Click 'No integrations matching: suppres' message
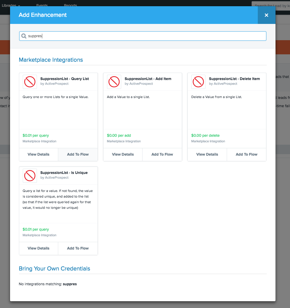 (48, 284)
